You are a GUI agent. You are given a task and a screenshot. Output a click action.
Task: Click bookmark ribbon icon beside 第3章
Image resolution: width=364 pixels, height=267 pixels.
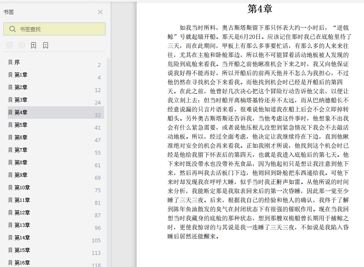click(10, 100)
